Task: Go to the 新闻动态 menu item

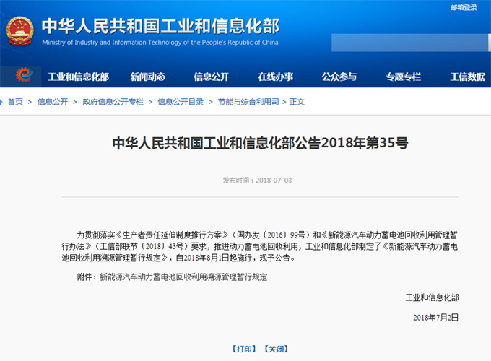Action: pos(147,77)
